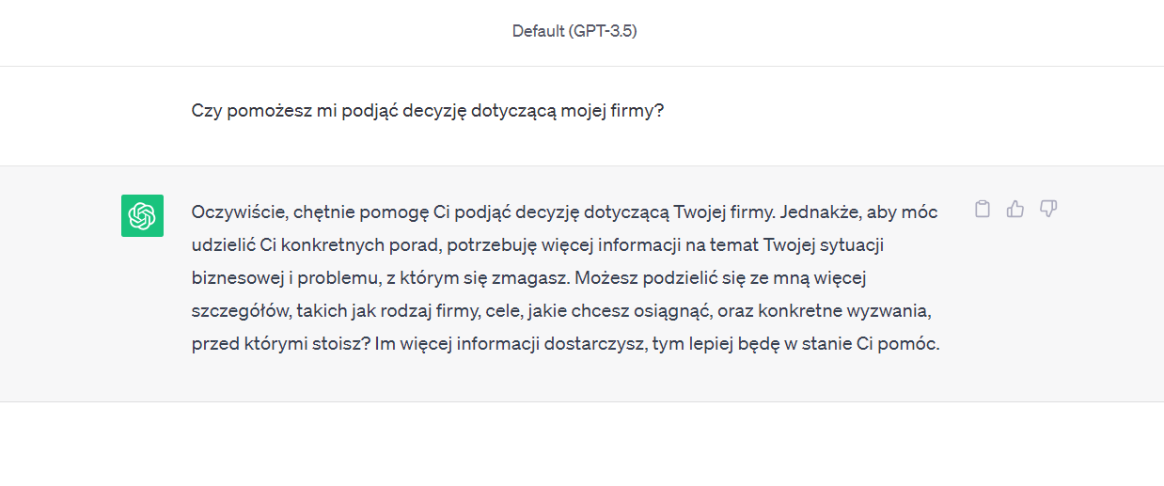Click the word "Oczywiście" starting the reply
This screenshot has width=1164, height=486.
click(x=228, y=212)
